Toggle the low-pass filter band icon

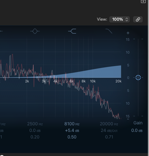[x=109, y=31]
